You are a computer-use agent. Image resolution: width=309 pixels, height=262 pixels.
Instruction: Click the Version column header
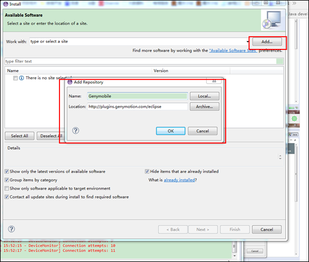[161, 71]
